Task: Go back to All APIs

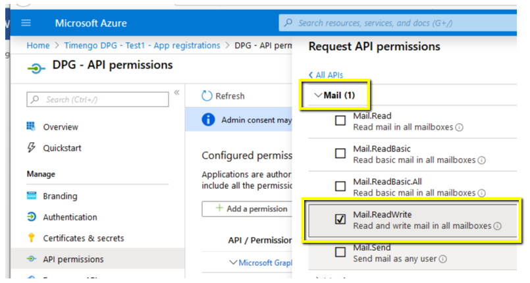Action: pyautogui.click(x=326, y=75)
